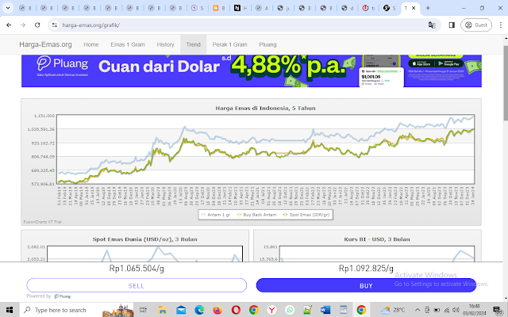Switch to the tab with red icon
508x317 pixels.
(x=368, y=8)
